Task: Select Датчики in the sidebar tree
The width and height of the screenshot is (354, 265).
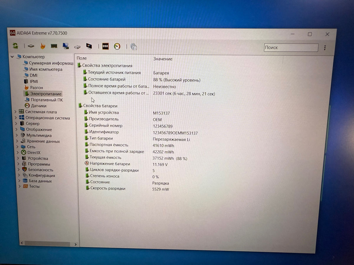Action: [39, 106]
